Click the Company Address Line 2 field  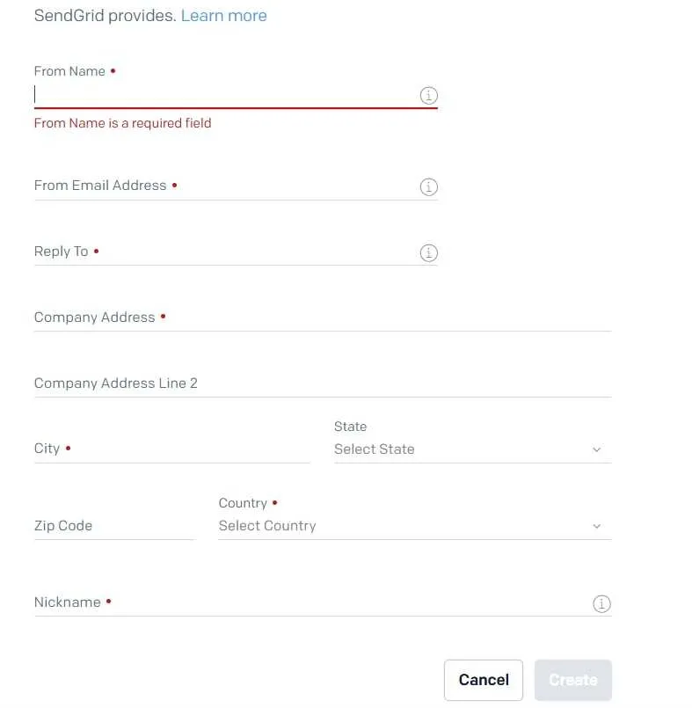(x=323, y=383)
